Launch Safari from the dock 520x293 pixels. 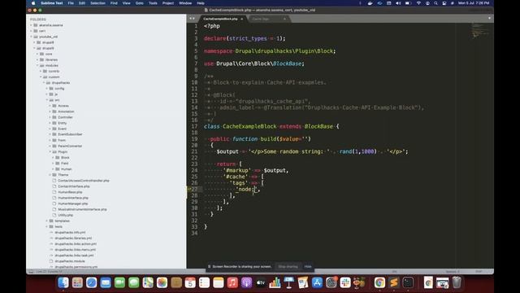[92, 282]
